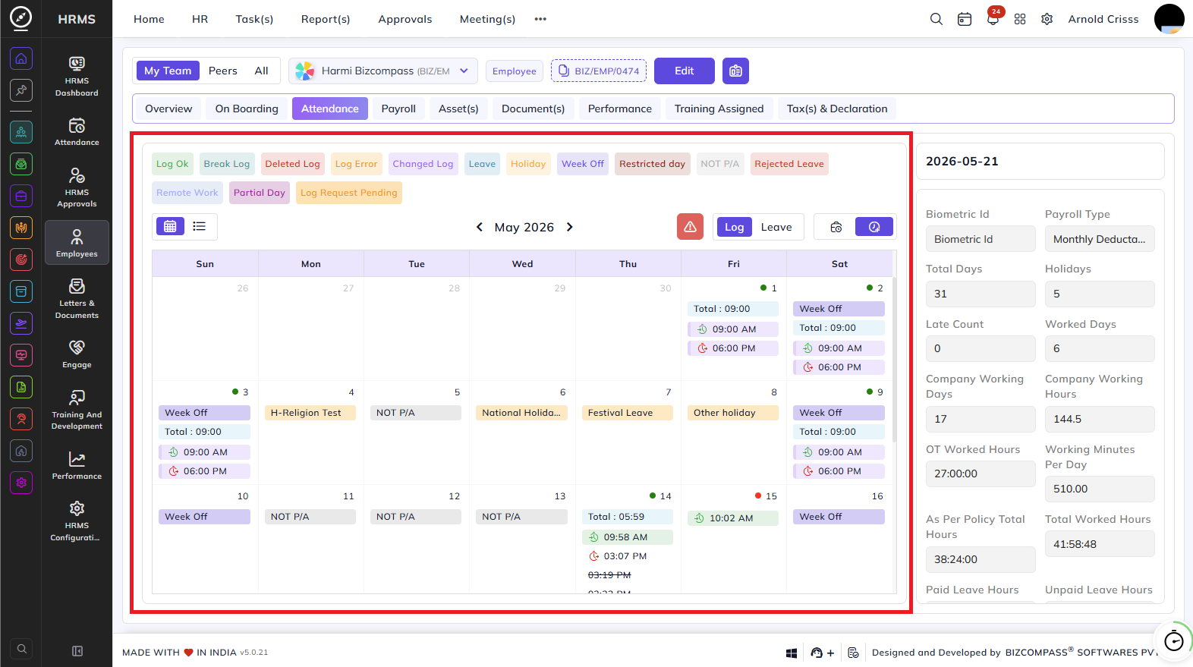Select My Team filter
This screenshot has width=1193, height=667.
168,71
